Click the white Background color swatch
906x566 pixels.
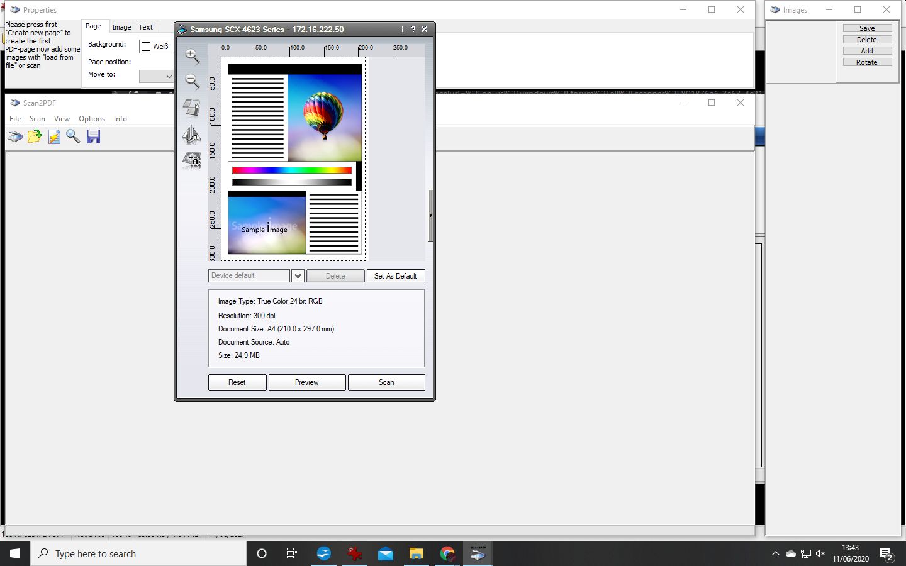(146, 47)
